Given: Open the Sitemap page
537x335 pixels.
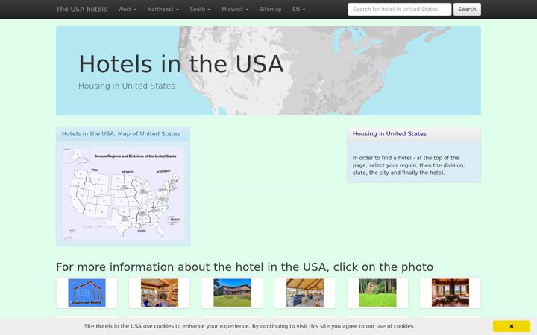Looking at the screenshot, I should click(x=271, y=9).
